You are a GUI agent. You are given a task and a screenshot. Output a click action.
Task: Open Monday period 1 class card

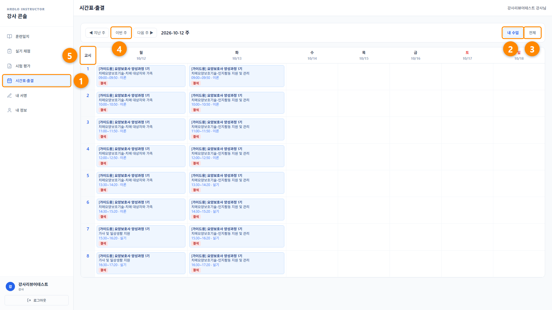click(x=141, y=76)
